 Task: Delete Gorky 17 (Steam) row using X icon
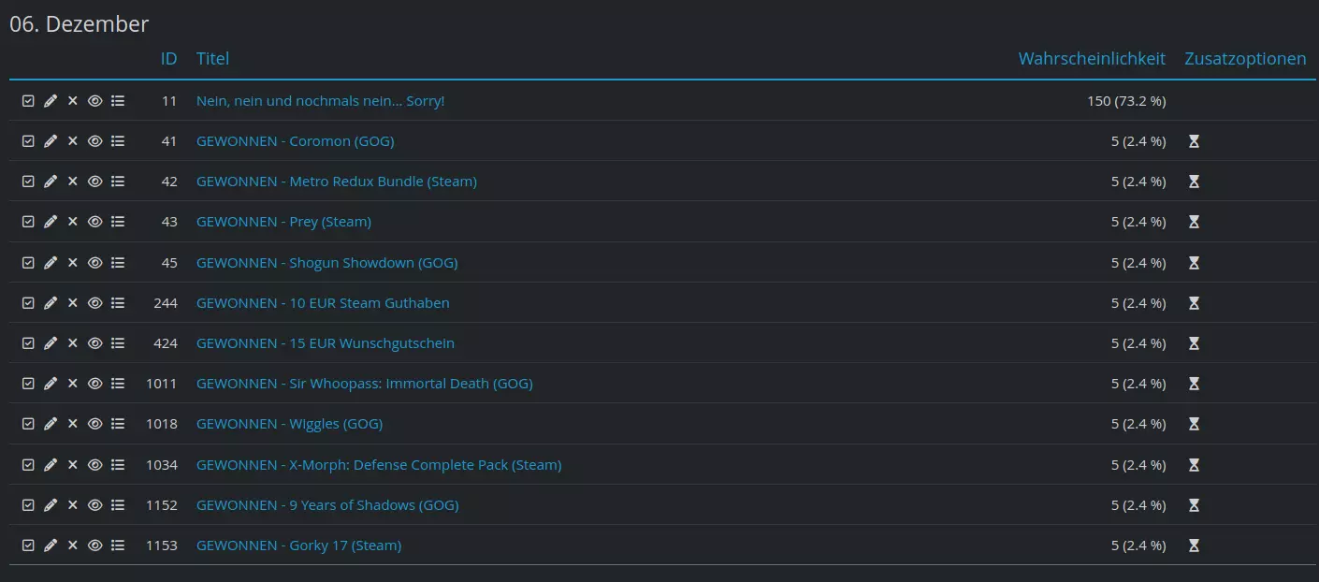tap(73, 546)
